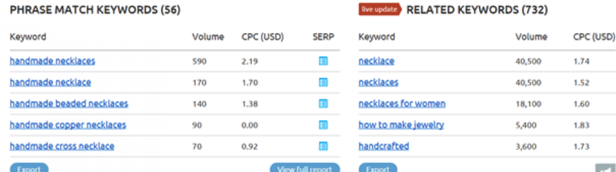Click the Volume column header in phrase match
The image size is (616, 172).
[x=208, y=37]
